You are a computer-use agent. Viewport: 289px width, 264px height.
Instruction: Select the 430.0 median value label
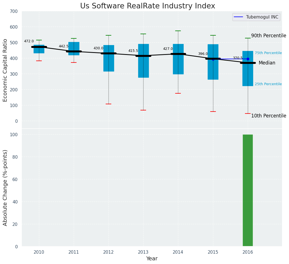click(98, 48)
